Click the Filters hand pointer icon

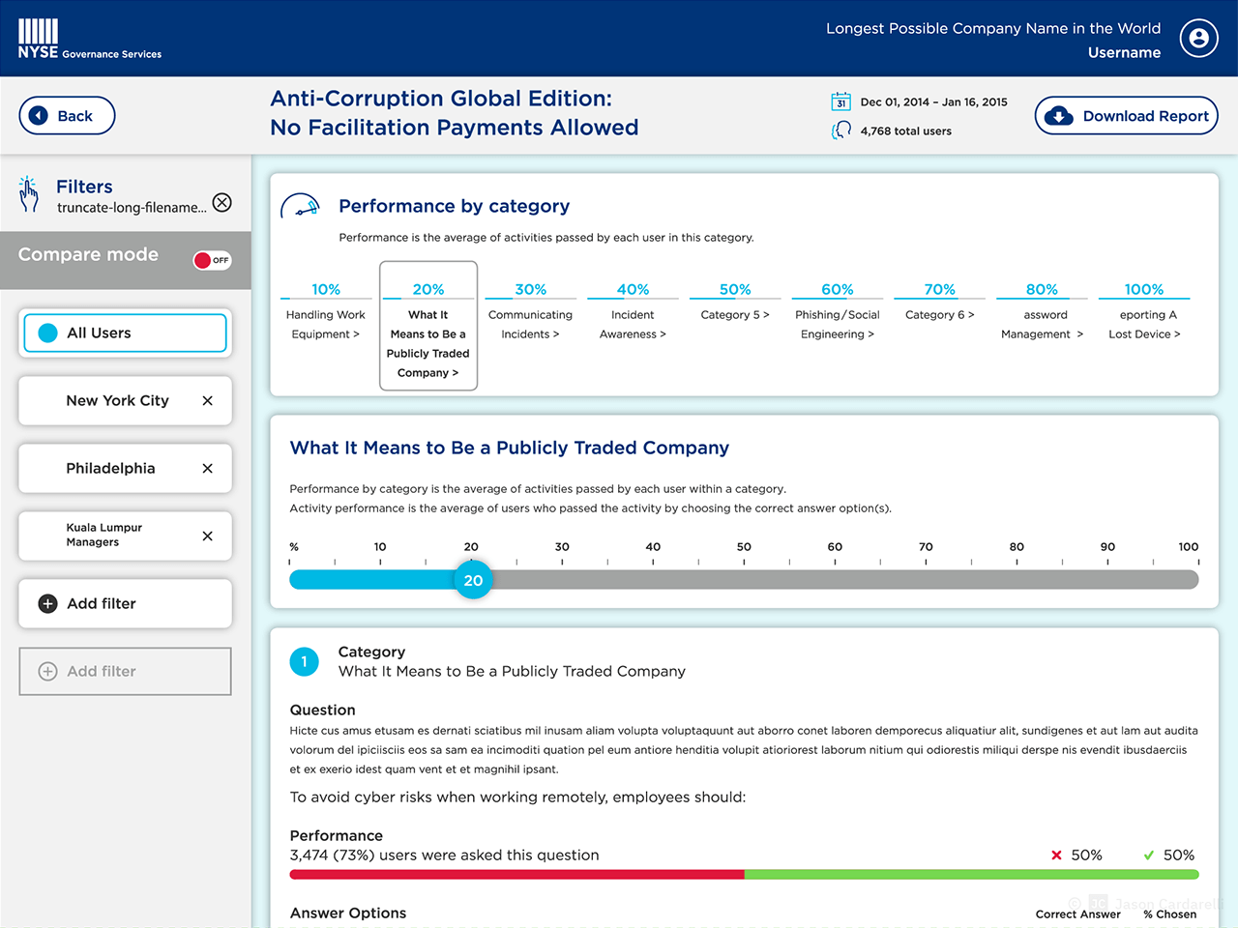click(x=29, y=194)
